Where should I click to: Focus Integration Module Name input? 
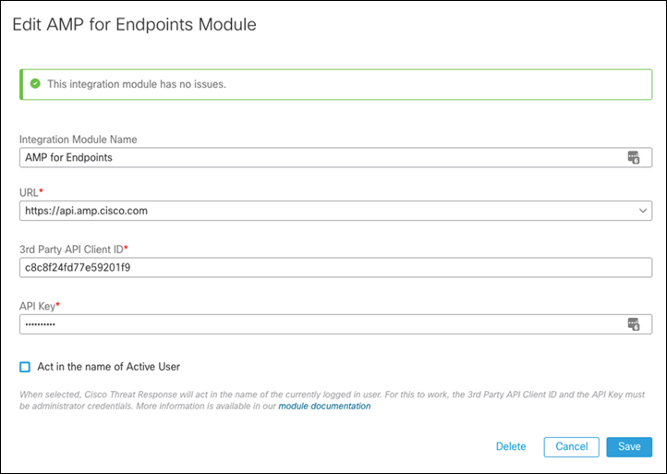coord(335,157)
